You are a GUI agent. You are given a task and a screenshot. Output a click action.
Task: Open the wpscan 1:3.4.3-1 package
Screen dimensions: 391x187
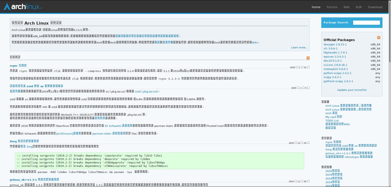(335, 57)
